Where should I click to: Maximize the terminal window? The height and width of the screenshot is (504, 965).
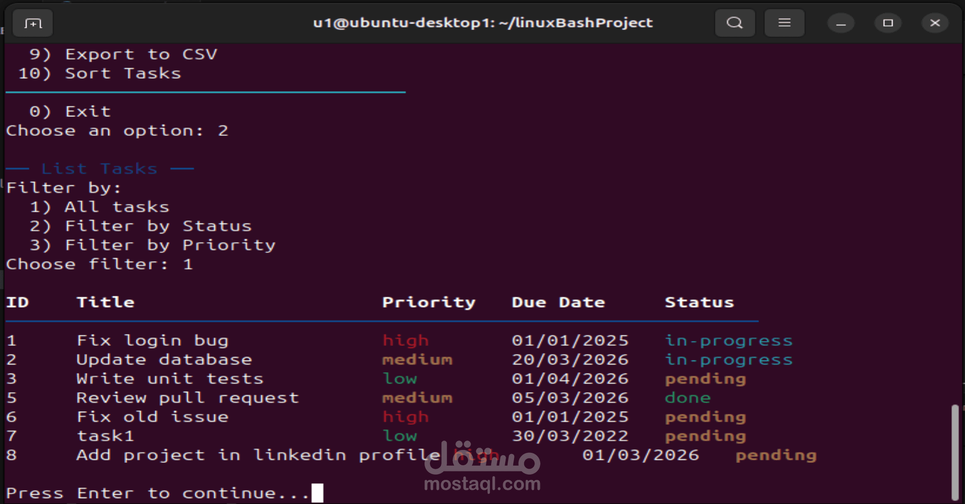pyautogui.click(x=888, y=24)
